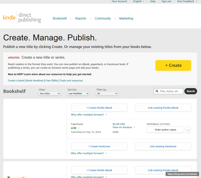Open the Create a book link
Viewport: 201px width, 178px height.
[x=16, y=80]
